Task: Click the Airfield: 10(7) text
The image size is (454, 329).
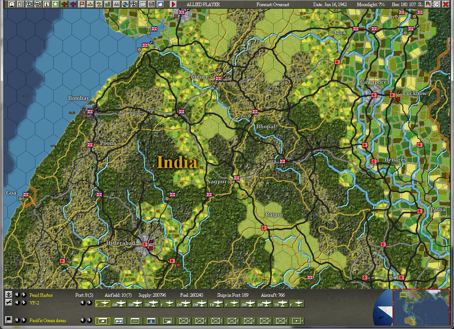Action: point(118,295)
